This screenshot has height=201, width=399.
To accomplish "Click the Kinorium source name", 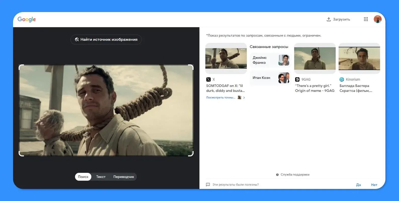I will (x=353, y=79).
